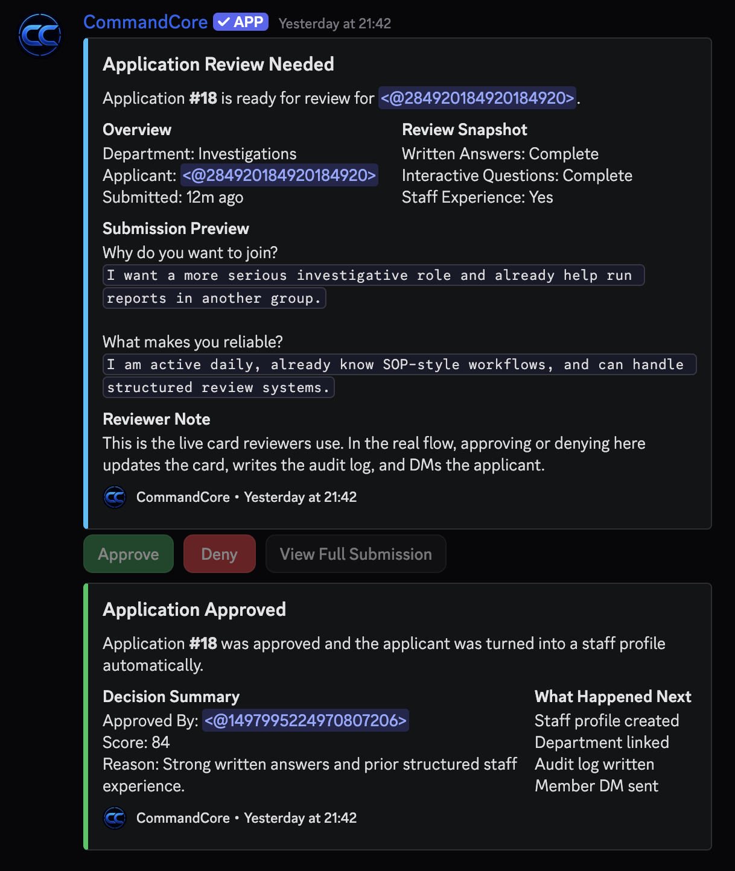The height and width of the screenshot is (871, 735).
Task: Click the CC icon in the Application Approved footer
Action: click(x=114, y=818)
